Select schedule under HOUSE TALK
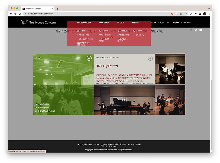Image resolution: width=220 pixels, height=163 pixels. [105, 35]
